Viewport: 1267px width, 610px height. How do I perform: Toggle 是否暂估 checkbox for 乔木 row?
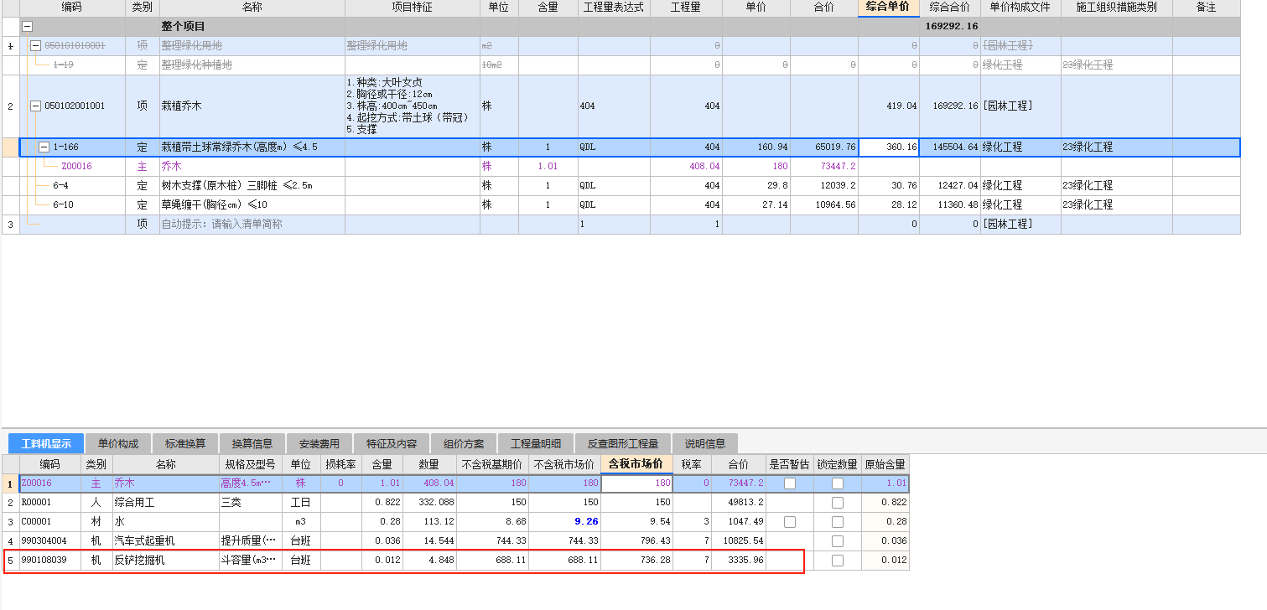(790, 483)
